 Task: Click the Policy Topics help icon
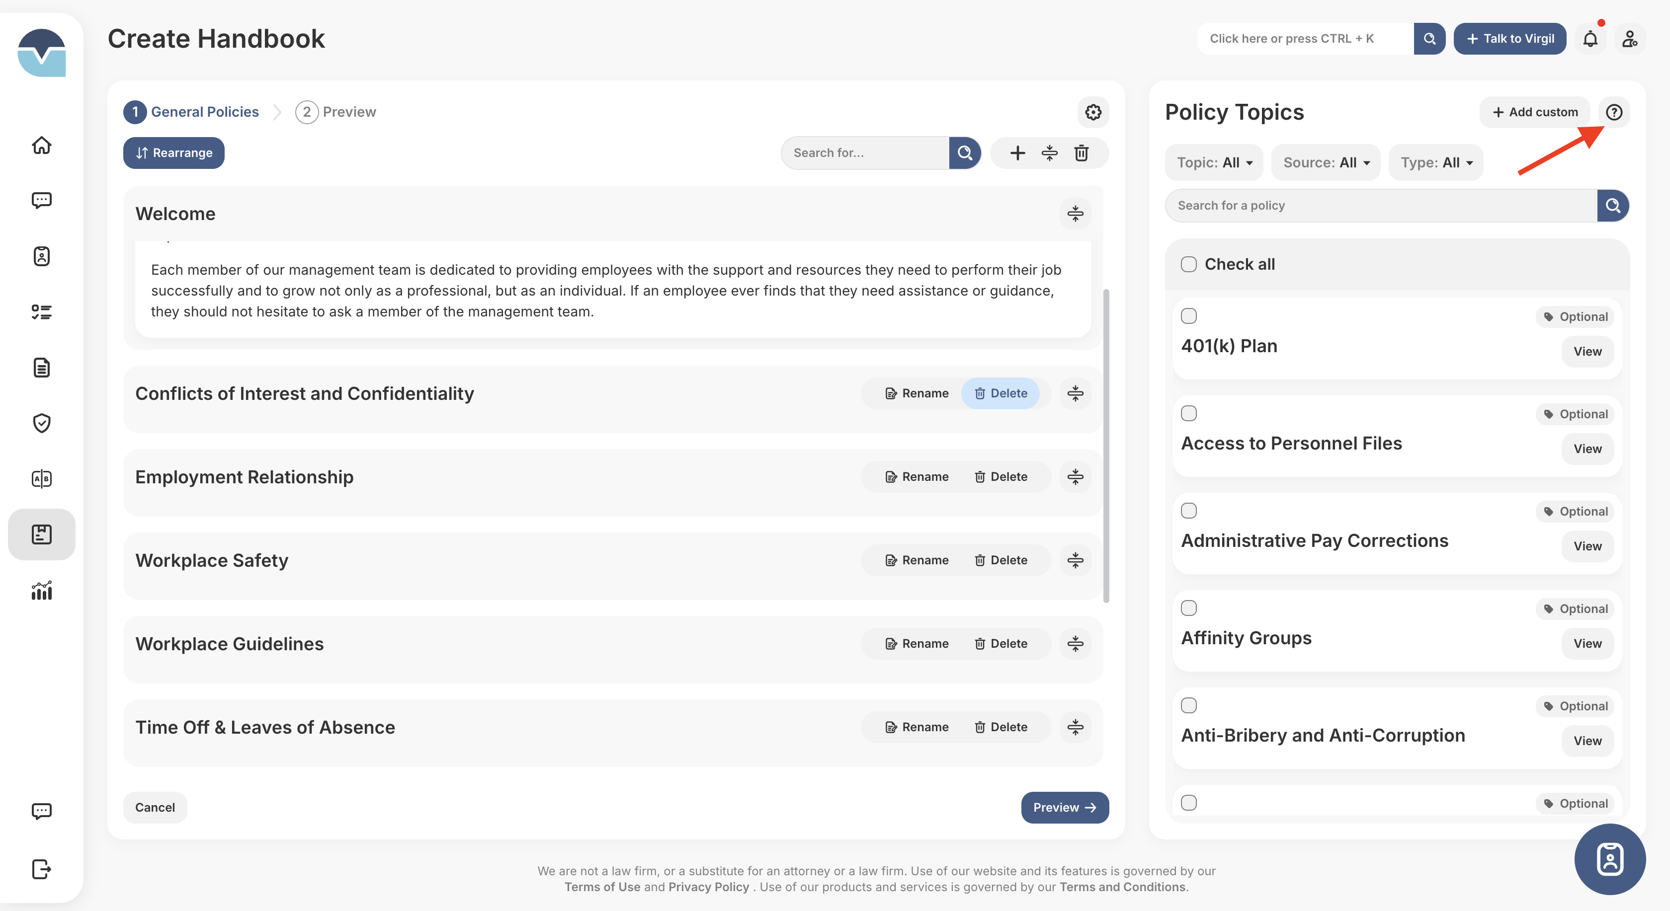pos(1614,112)
